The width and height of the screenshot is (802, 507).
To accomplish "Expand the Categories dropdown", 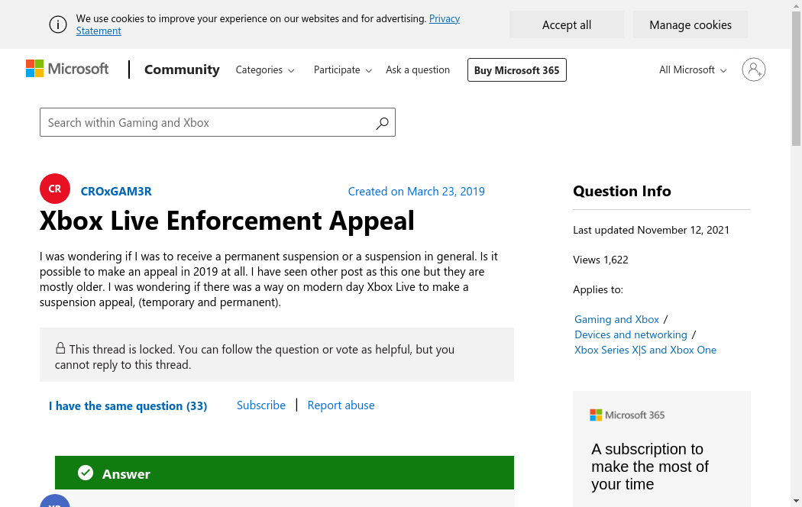I will click(x=264, y=70).
